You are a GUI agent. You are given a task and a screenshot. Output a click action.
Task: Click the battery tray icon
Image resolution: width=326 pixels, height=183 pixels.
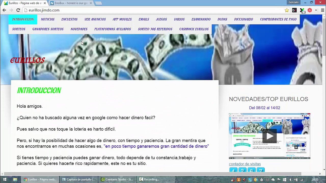[296, 180]
